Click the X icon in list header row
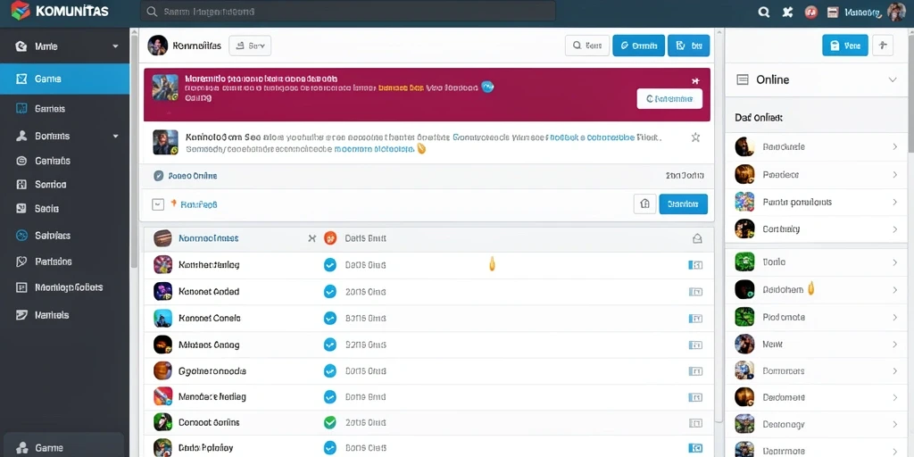The width and height of the screenshot is (914, 457). point(312,237)
